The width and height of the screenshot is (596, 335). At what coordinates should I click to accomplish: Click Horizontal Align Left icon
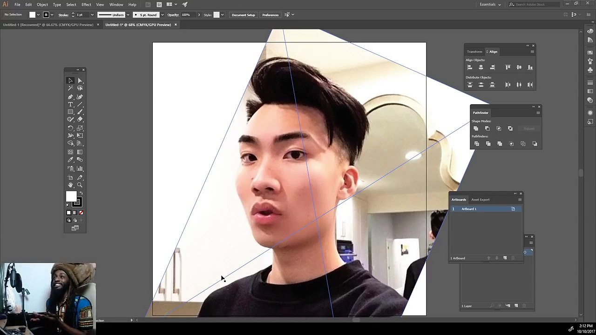(469, 67)
